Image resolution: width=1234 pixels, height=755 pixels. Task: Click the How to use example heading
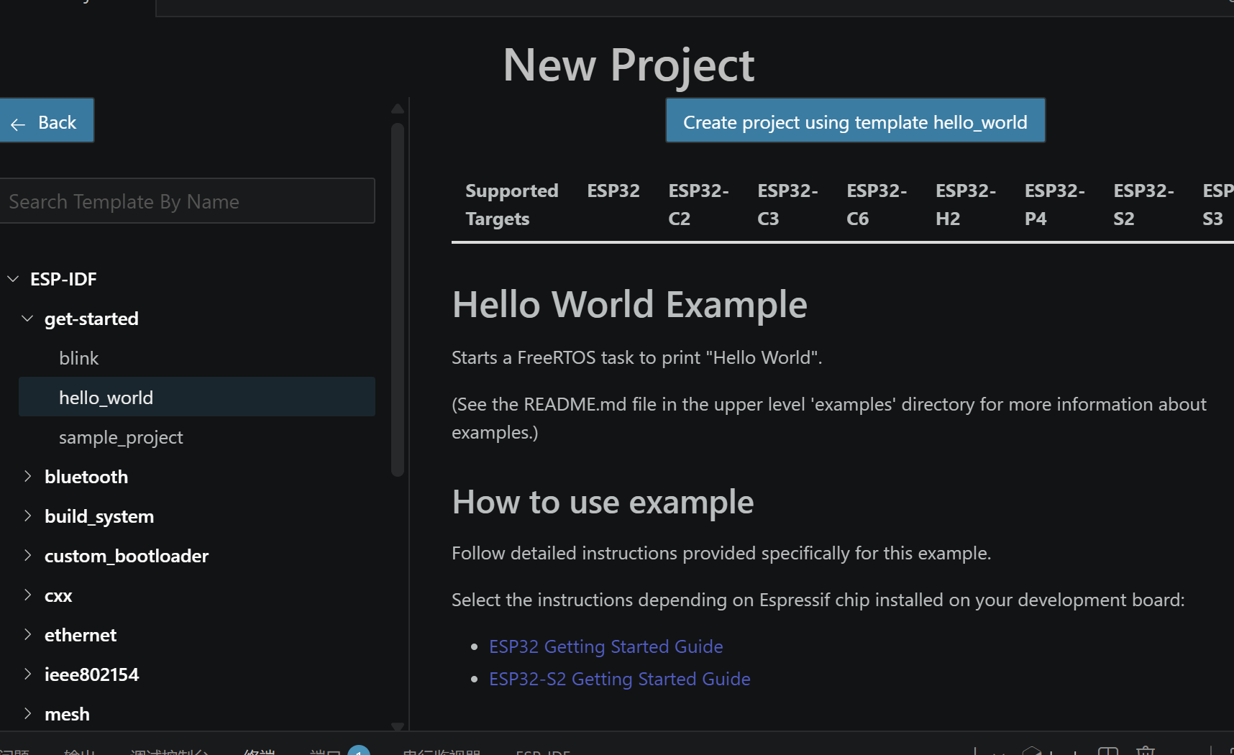(x=603, y=502)
